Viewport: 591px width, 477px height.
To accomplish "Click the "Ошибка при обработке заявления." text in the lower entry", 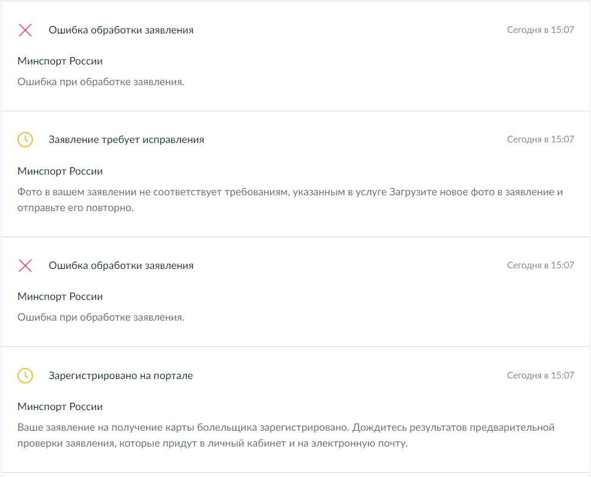I will coord(101,317).
